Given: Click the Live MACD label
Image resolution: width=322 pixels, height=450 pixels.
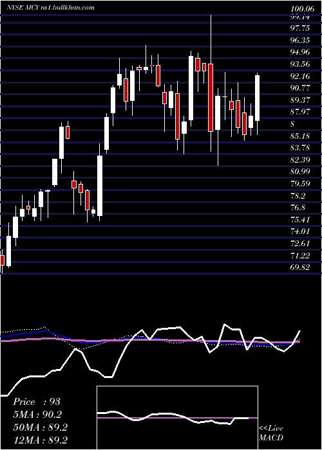Looking at the screenshot, I should [271, 433].
